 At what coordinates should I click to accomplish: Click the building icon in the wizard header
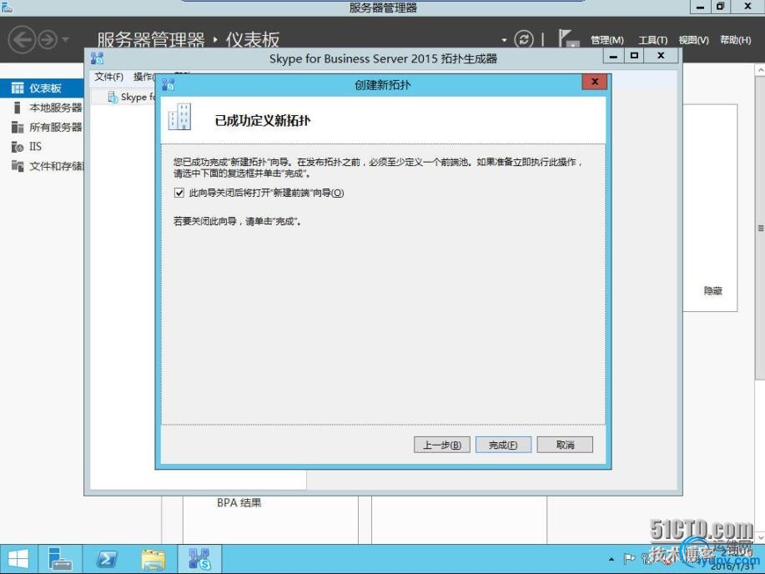(179, 117)
